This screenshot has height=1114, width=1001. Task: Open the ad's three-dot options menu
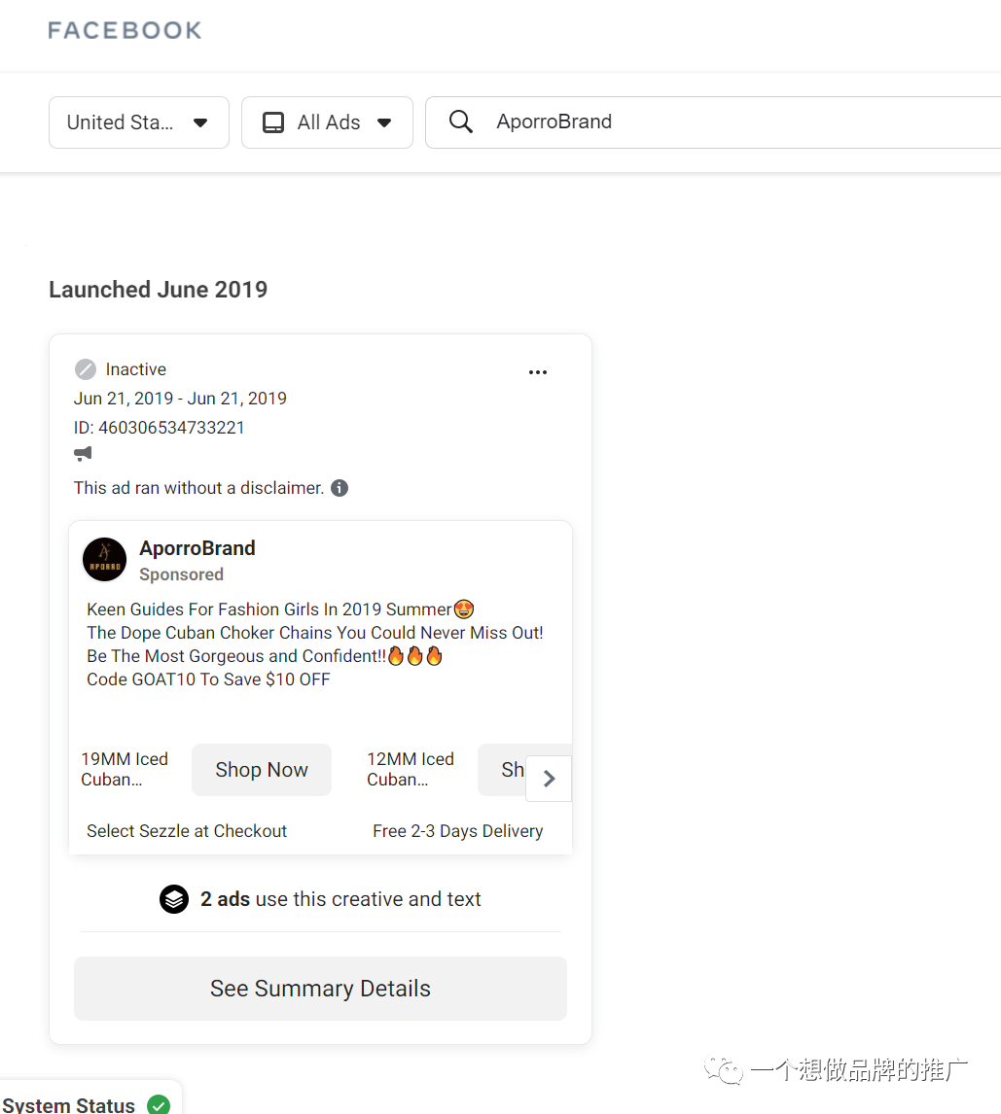[x=538, y=372]
